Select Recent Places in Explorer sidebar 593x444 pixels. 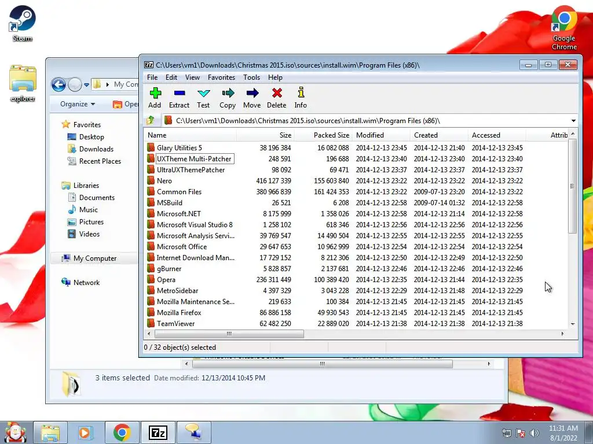click(x=100, y=161)
